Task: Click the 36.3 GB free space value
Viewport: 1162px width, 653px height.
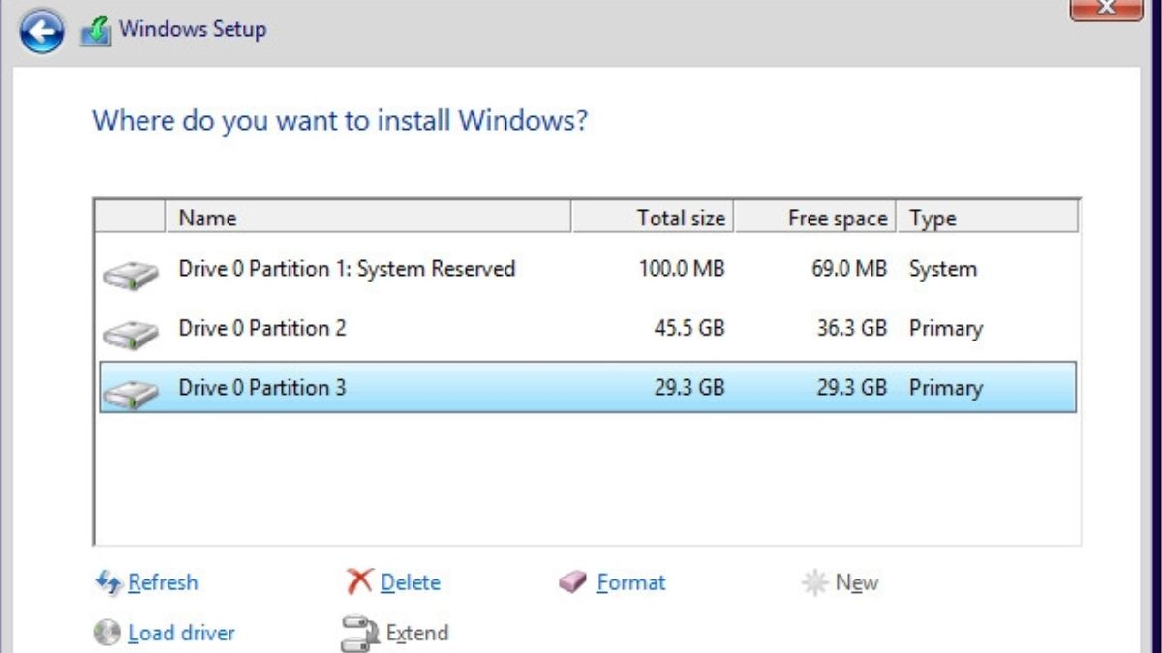Action: 851,329
